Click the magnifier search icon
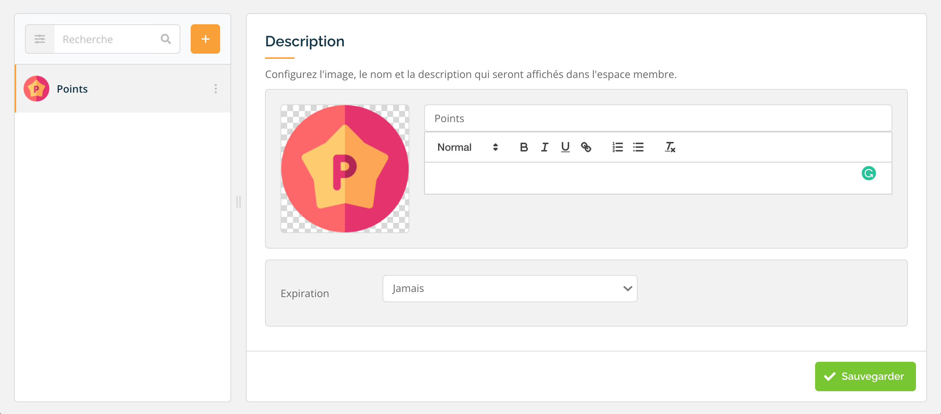This screenshot has height=414, width=941. tap(166, 39)
